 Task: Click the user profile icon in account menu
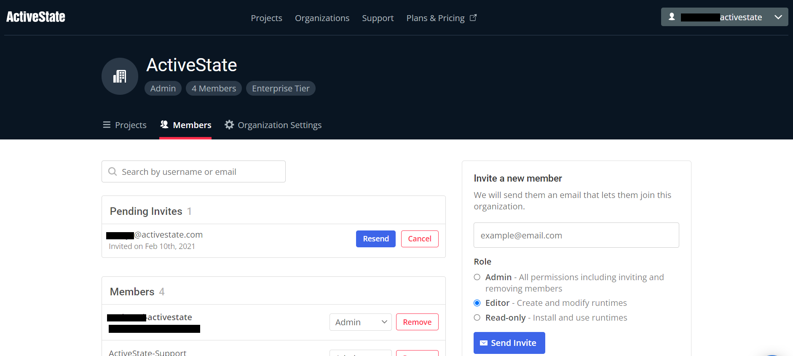click(x=672, y=17)
